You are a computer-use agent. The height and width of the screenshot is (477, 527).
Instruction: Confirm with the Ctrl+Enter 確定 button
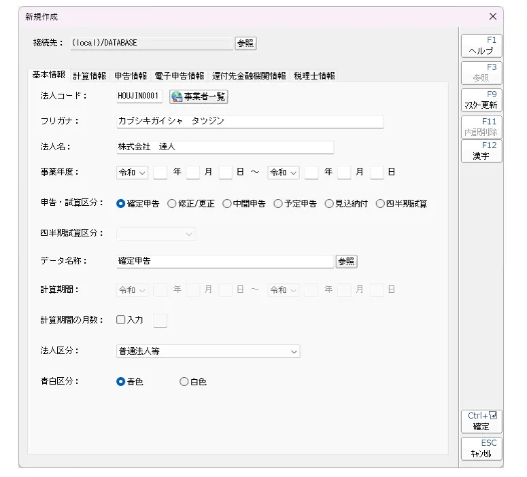click(x=481, y=421)
